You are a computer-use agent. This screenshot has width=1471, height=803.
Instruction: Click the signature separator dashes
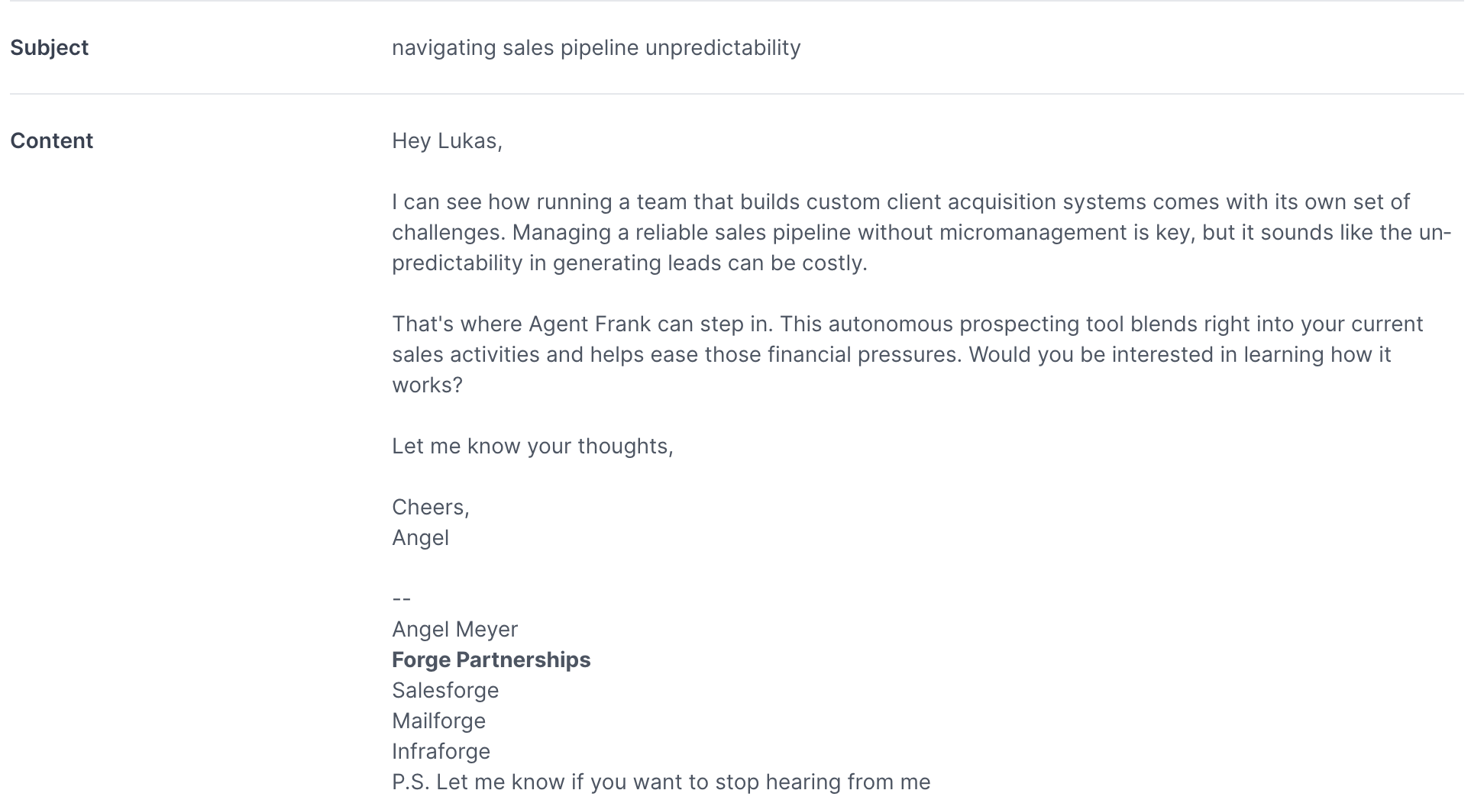point(401,598)
